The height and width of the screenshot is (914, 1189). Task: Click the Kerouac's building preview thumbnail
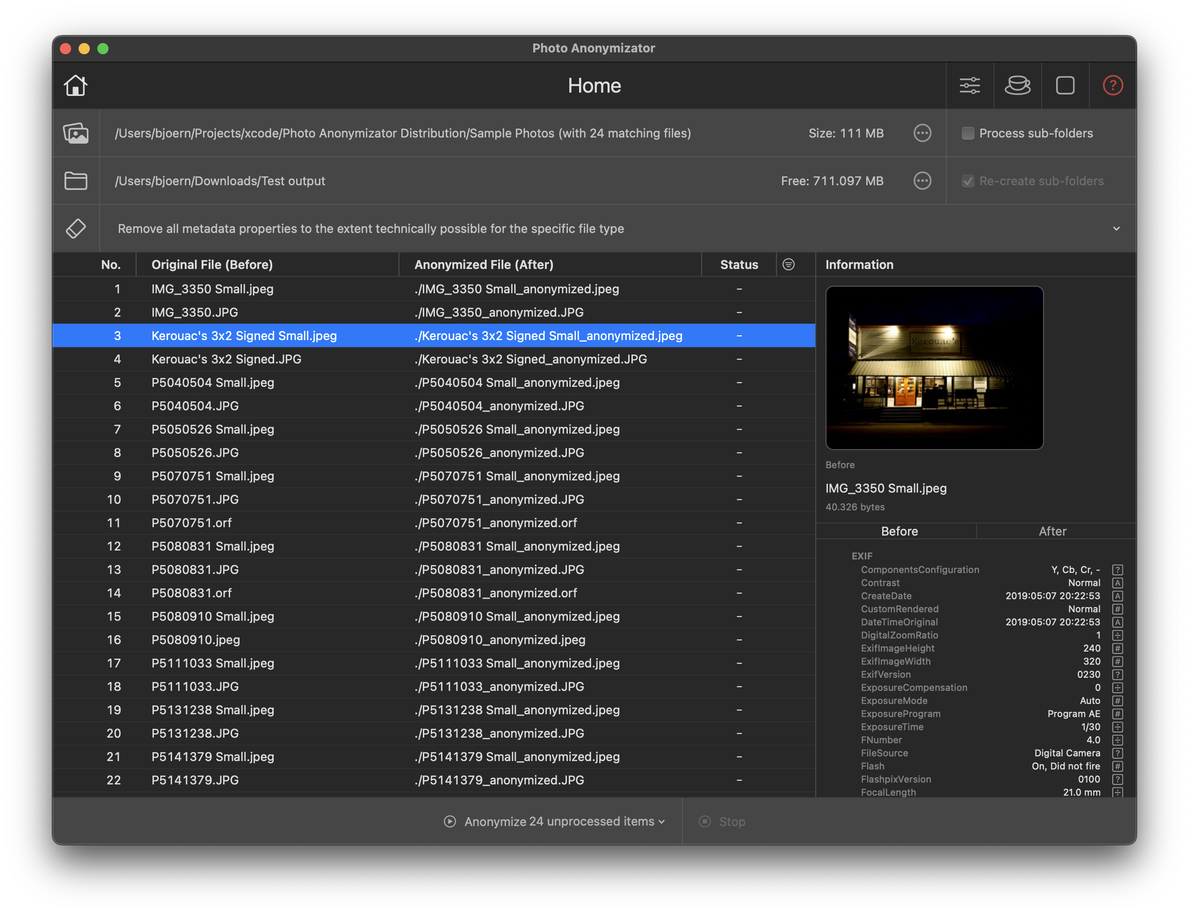tap(934, 368)
